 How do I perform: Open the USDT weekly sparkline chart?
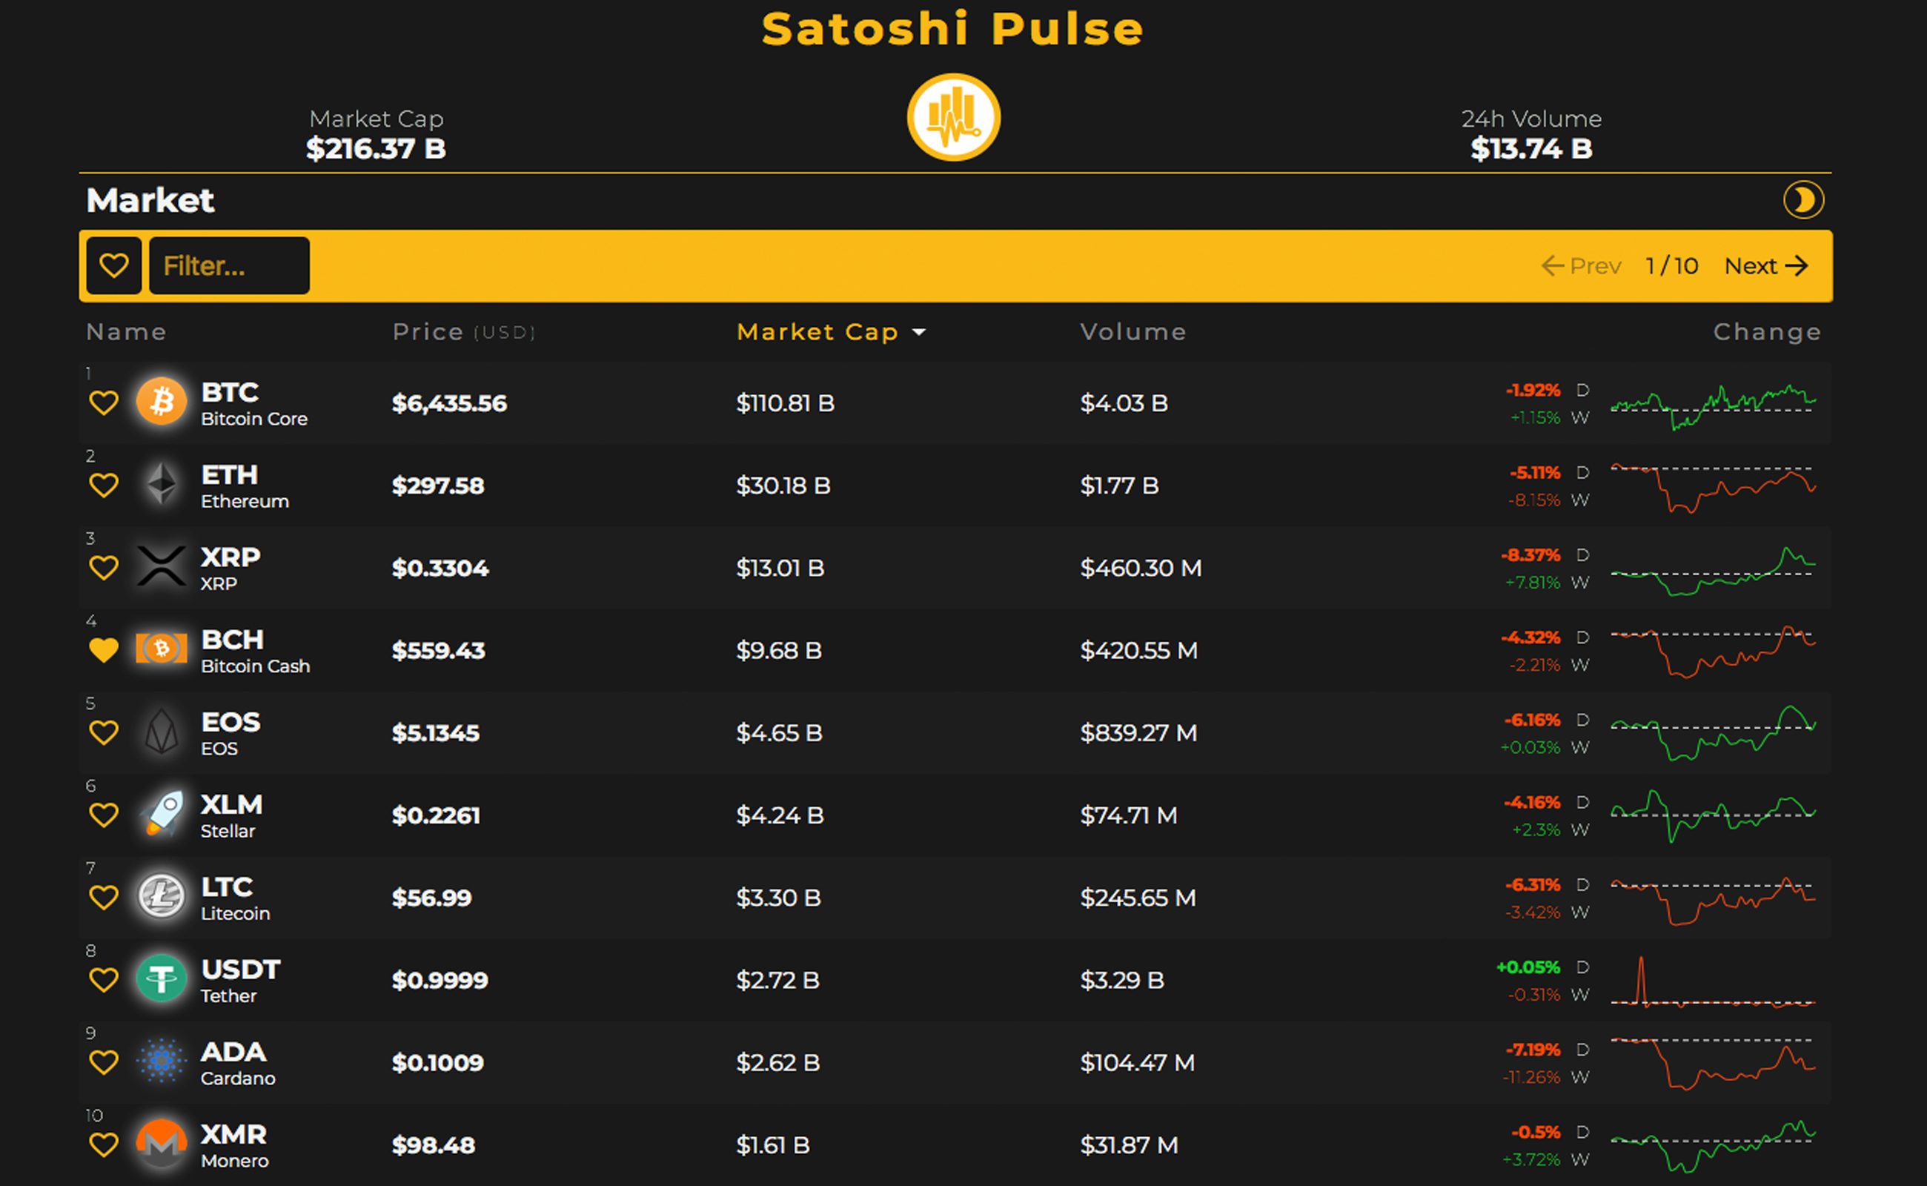(1713, 982)
